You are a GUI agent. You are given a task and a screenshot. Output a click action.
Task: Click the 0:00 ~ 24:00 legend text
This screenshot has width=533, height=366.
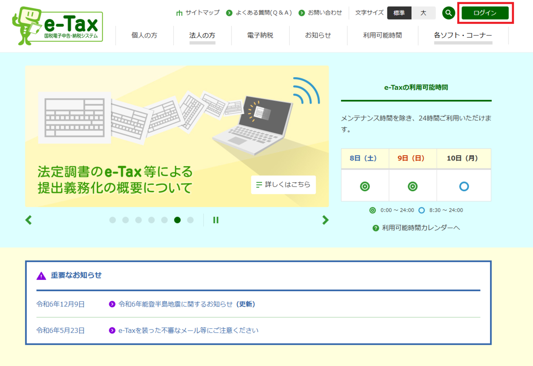[397, 210]
